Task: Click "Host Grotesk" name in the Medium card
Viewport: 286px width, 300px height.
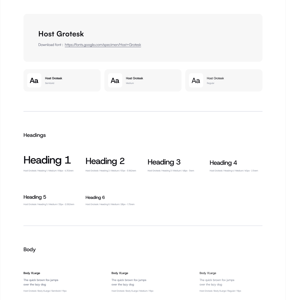Action: tap(134, 78)
